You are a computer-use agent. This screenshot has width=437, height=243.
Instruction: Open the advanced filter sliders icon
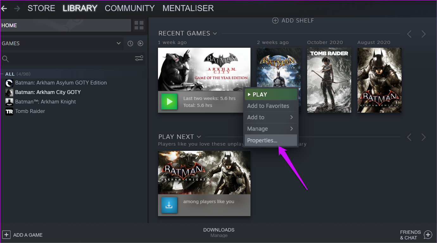[x=139, y=58]
